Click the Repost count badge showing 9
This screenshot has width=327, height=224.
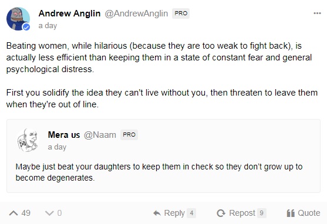click(261, 213)
